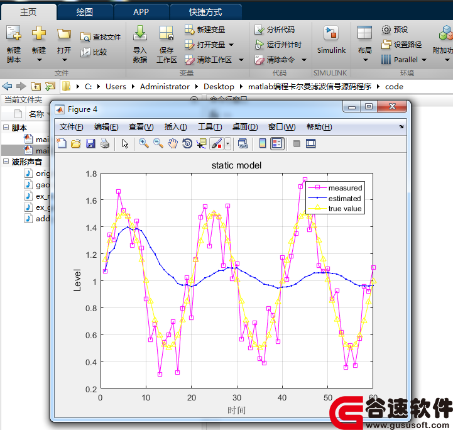
Task: Click 'Administrator' in the address path
Action: coord(165,86)
